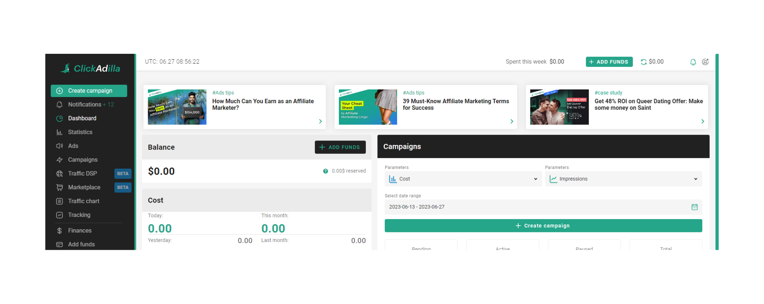
Task: Open the Marketplace sidebar item
Action: [84, 187]
